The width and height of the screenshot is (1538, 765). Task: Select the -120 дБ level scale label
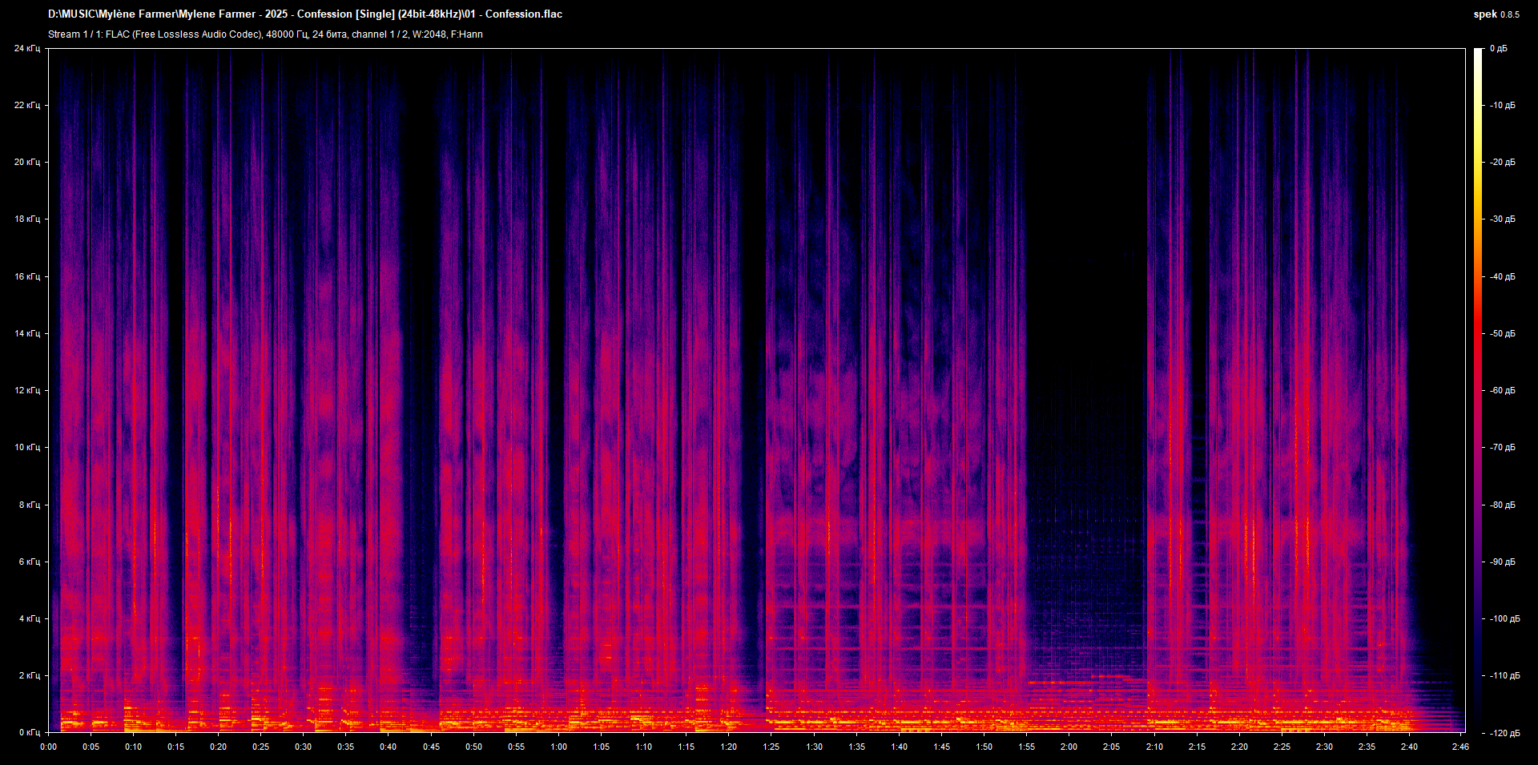coord(1504,733)
